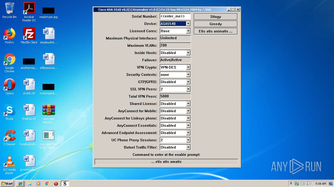Image resolution: width=334 pixels, height=187 pixels.
Task: Open Internet Explorer from taskbar
Action: tap(20, 184)
